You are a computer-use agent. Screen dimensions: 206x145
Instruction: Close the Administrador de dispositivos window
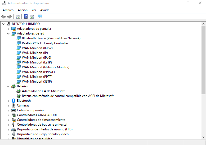[x=200, y=3]
